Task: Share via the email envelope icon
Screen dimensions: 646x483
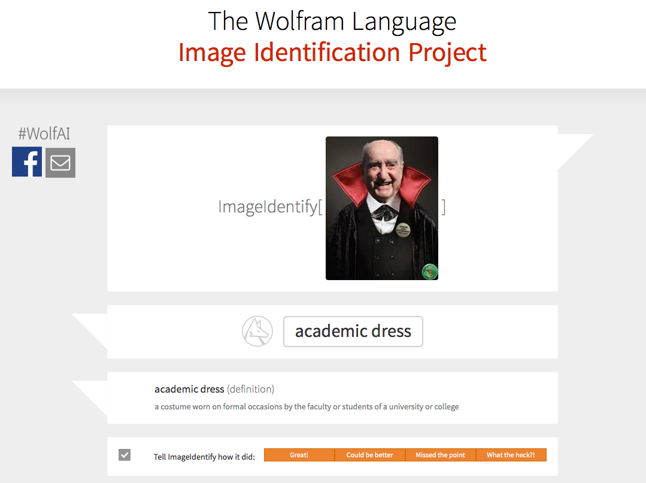Action: (60, 163)
